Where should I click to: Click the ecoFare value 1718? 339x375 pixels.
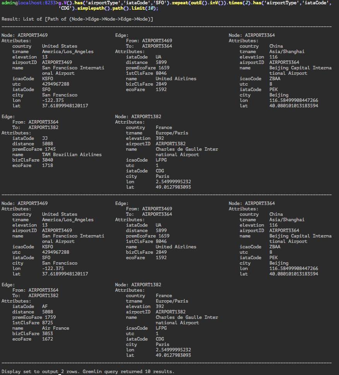pos(47,165)
